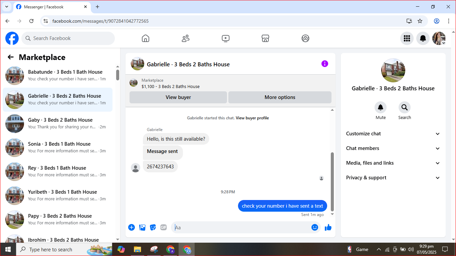The height and width of the screenshot is (256, 456).
Task: Open the Chrome three-dot menu
Action: point(449,21)
